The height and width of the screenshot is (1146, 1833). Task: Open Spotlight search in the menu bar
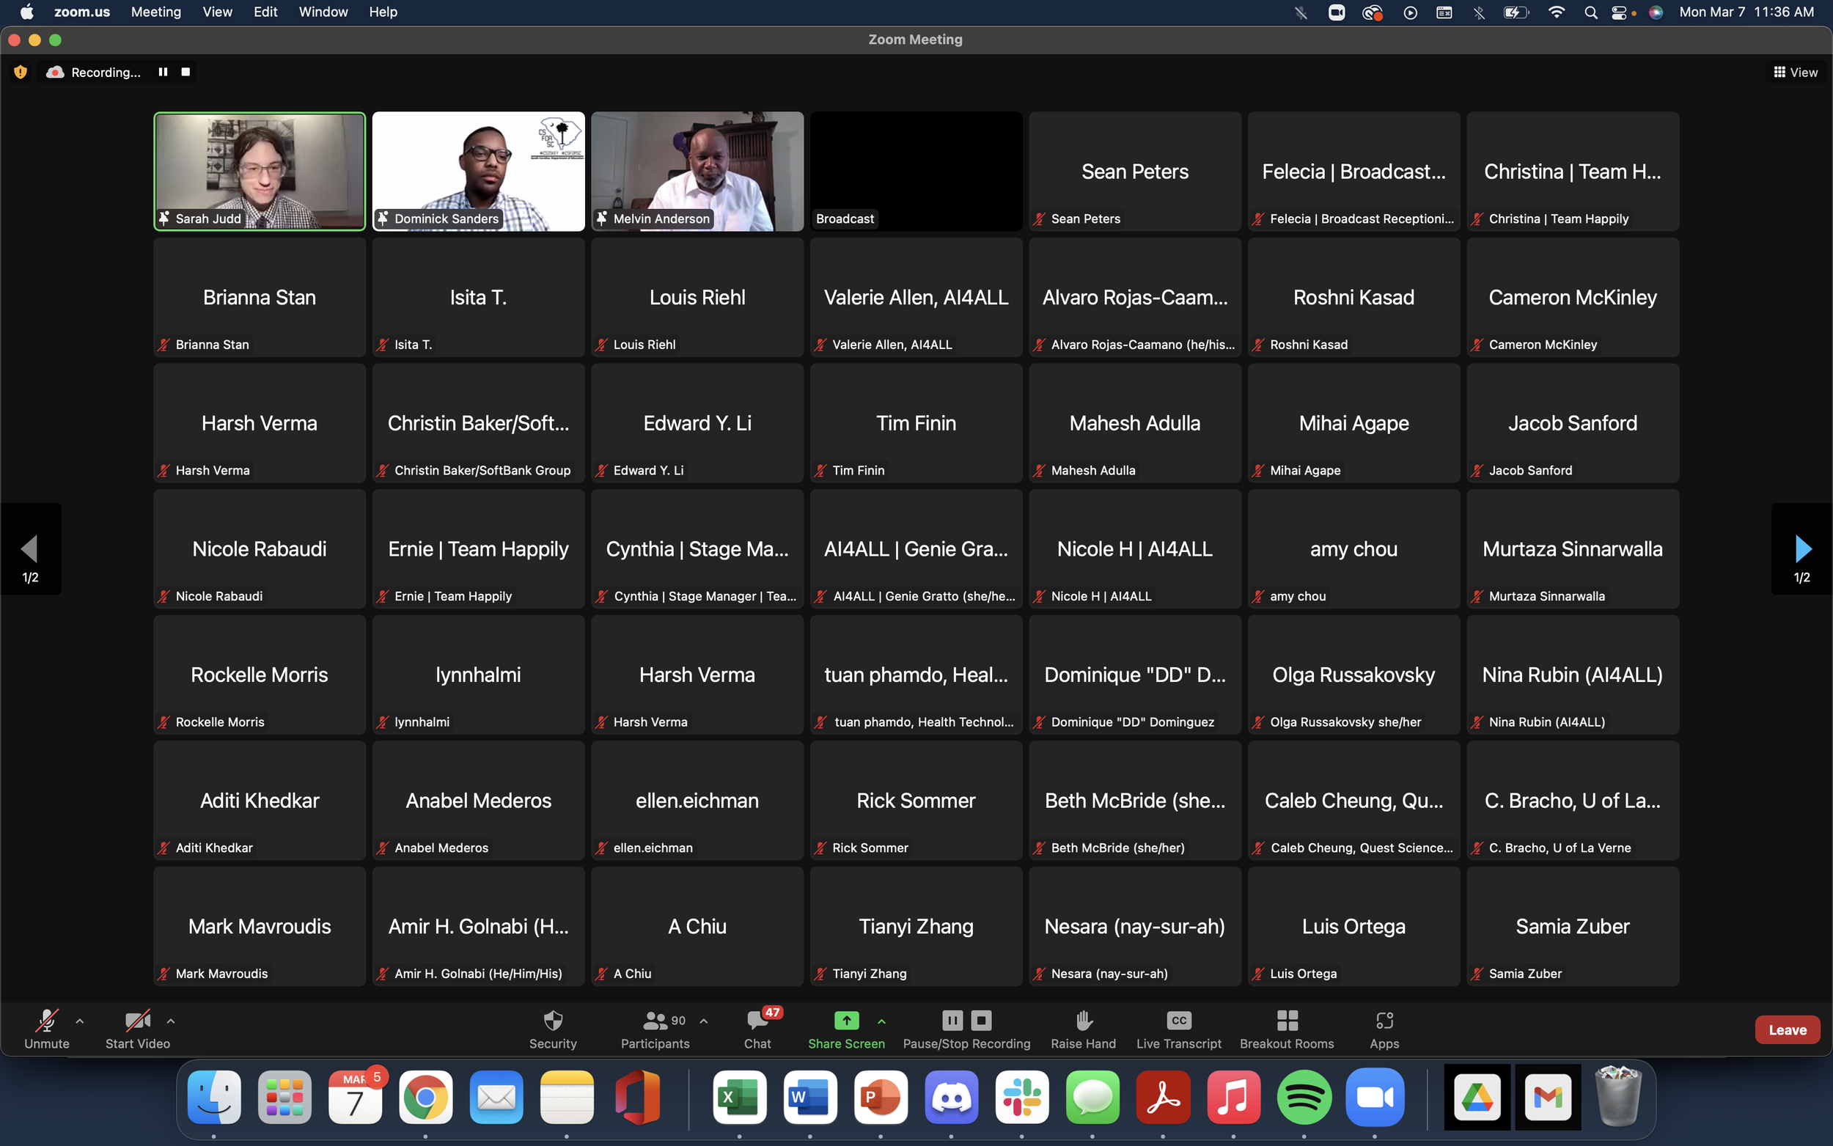1590,12
